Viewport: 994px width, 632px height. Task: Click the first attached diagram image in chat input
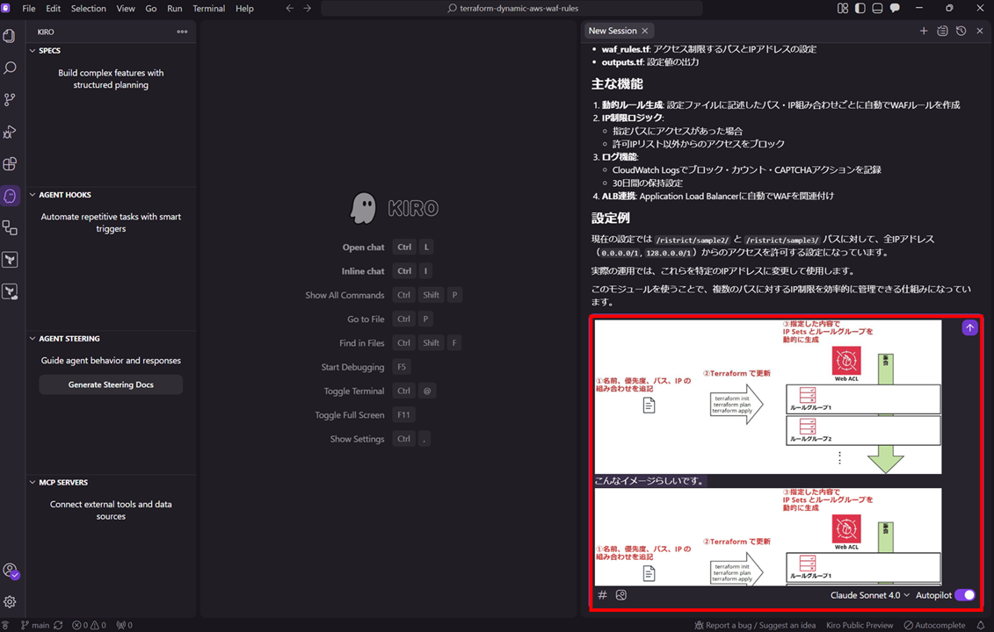[x=767, y=397]
